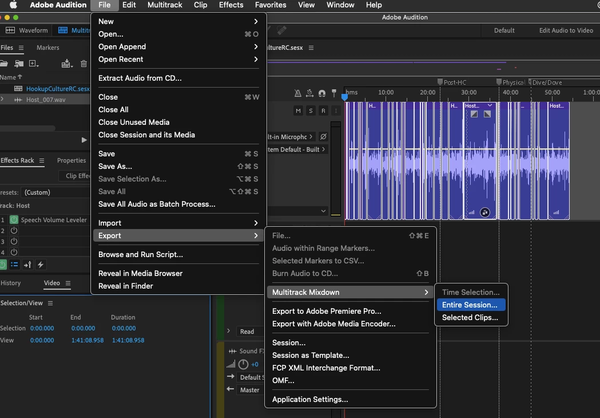Expand the Host_007.wav file row

[x=2, y=99]
